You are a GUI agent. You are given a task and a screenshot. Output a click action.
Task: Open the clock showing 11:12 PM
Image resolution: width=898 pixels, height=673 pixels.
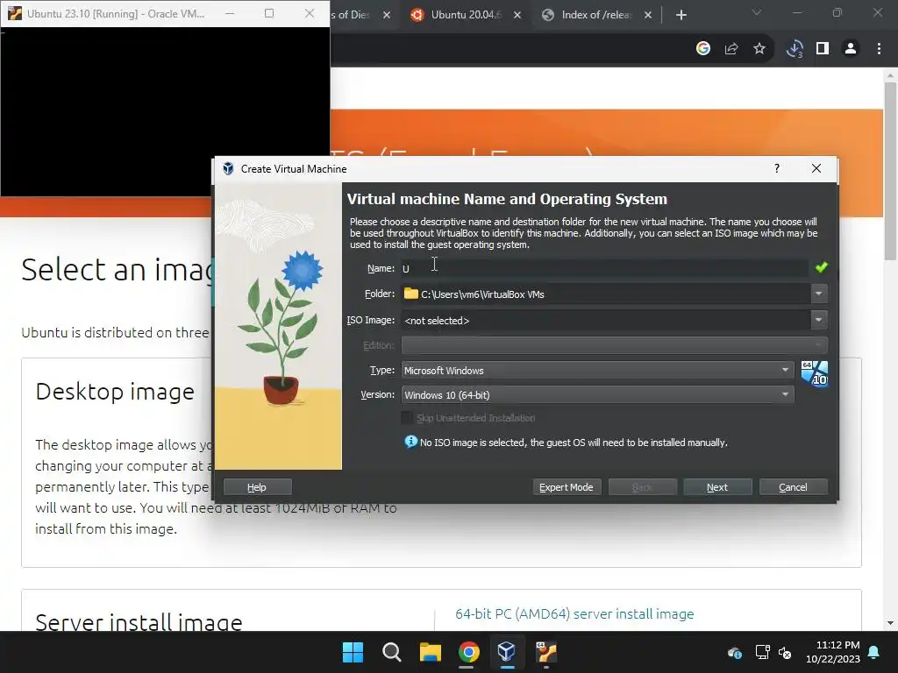(833, 652)
